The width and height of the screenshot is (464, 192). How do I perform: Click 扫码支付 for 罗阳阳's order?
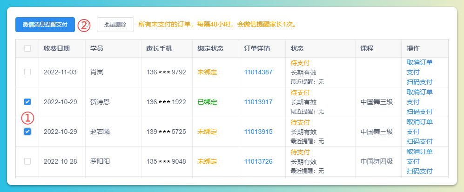tap(420, 171)
